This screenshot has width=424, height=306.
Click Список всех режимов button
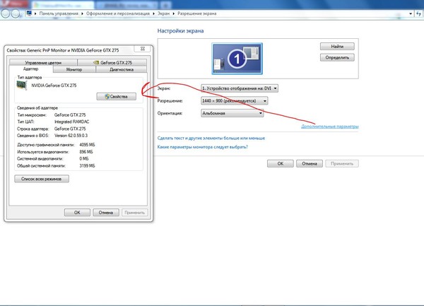pos(42,179)
